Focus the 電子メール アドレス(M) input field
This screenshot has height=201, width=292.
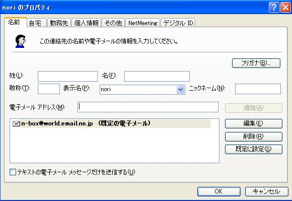pos(148,107)
